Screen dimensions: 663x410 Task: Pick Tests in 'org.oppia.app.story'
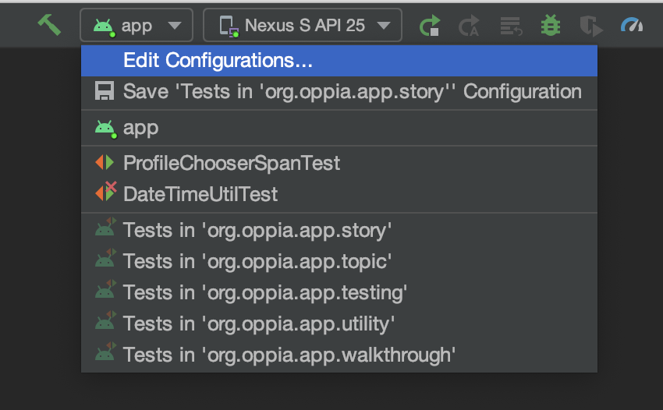point(339,231)
